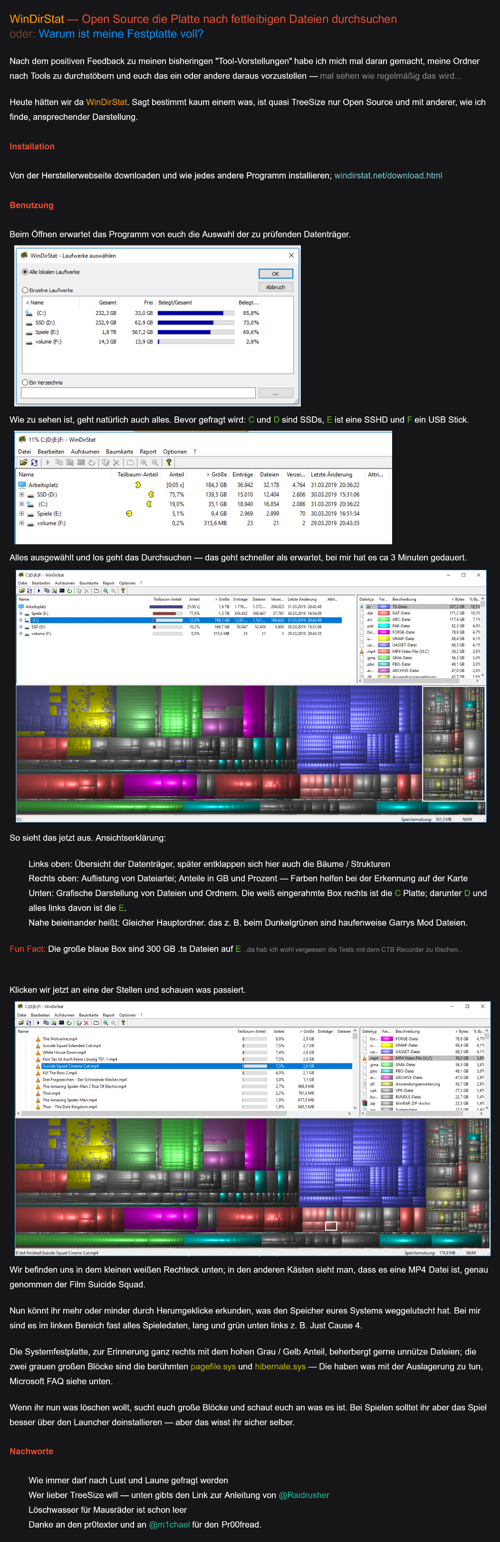The height and width of the screenshot is (1542, 500).
Task: Expand volume (F:) in the 11% scan window tree
Action: click(x=21, y=523)
